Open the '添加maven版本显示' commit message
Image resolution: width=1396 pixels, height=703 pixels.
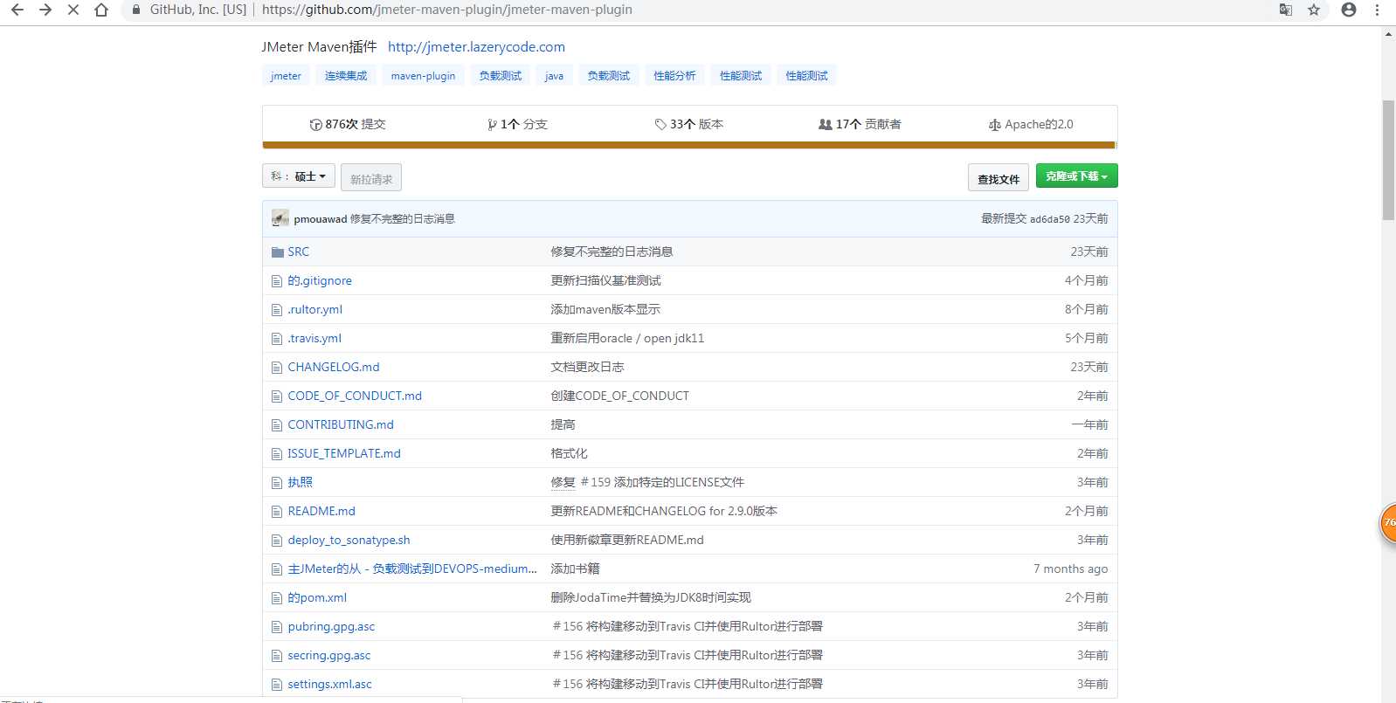click(605, 309)
